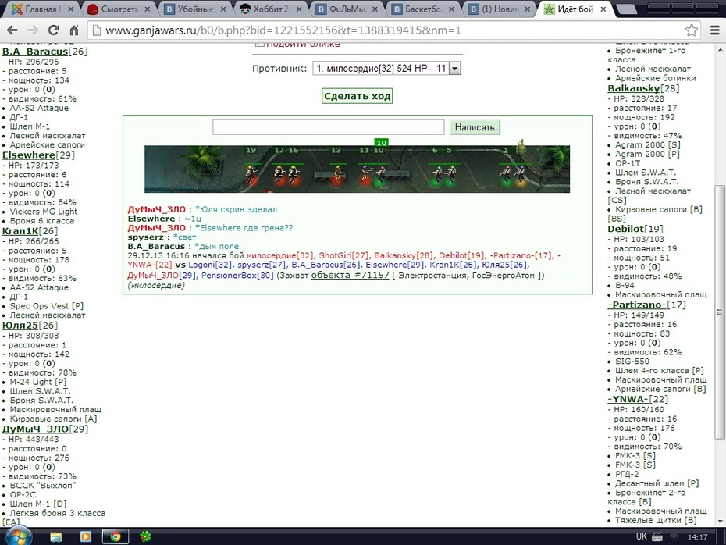Click 'M-24 Light [P]' weapon text
Viewport: 726px width, 545px height.
[x=38, y=382]
